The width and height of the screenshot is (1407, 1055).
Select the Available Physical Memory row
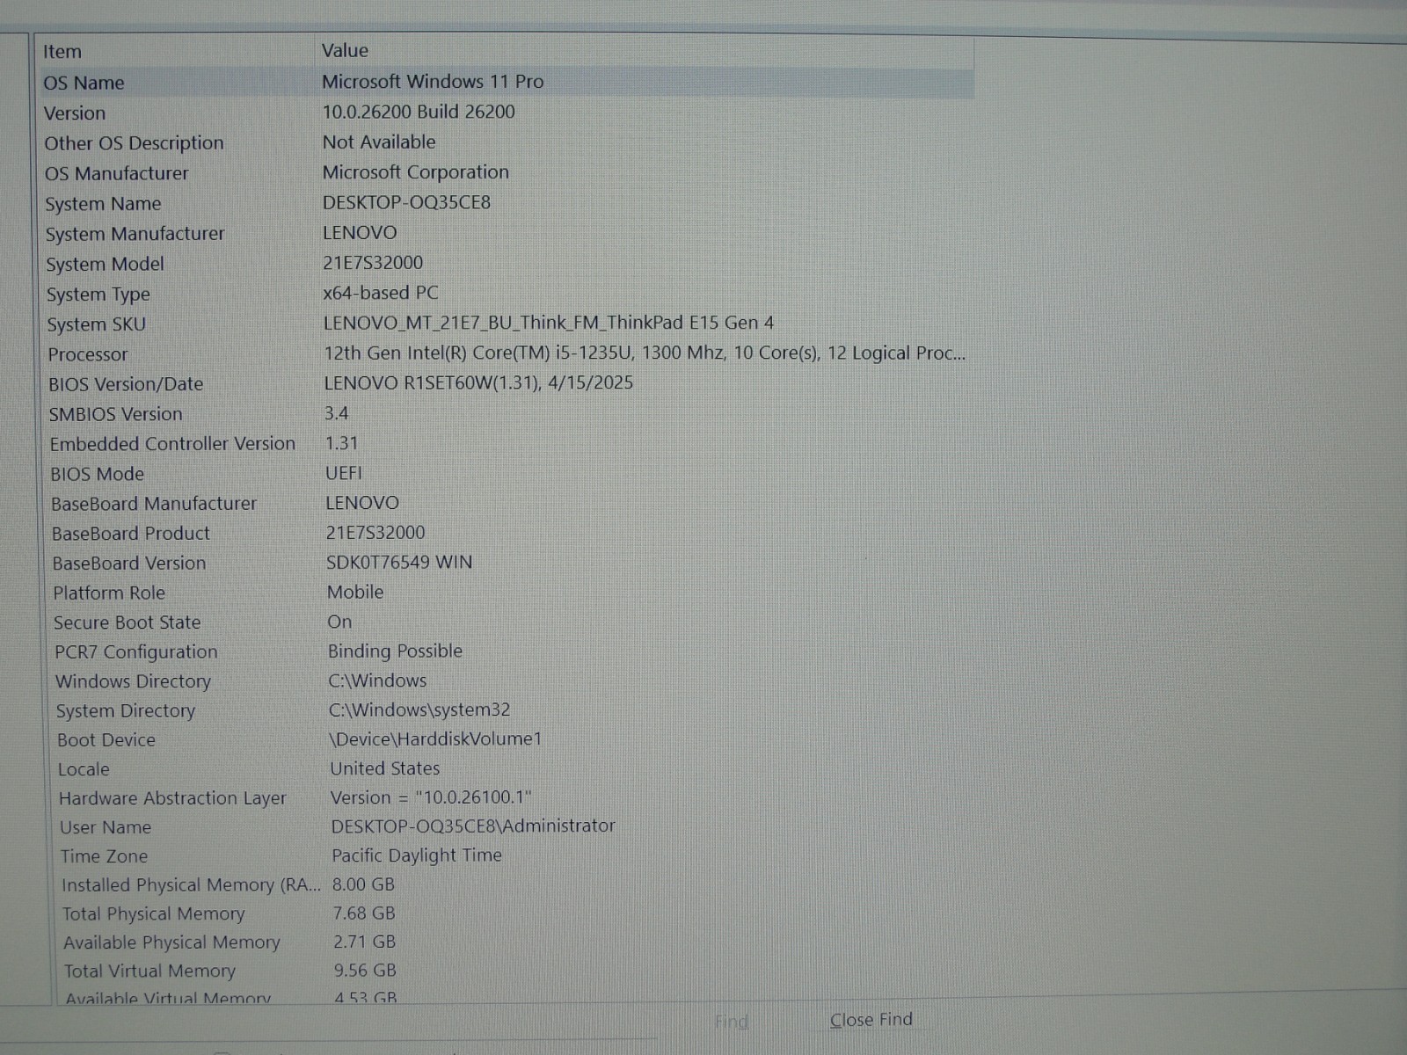coord(171,942)
